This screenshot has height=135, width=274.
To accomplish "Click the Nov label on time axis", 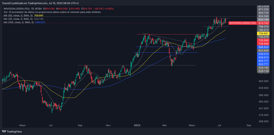I will [x=108, y=125].
